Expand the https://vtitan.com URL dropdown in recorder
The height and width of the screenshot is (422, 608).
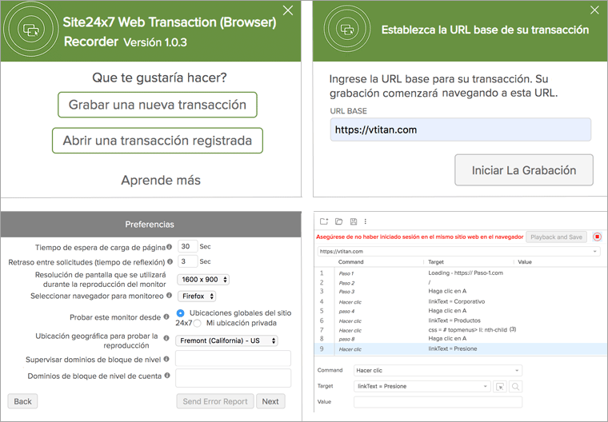(595, 252)
